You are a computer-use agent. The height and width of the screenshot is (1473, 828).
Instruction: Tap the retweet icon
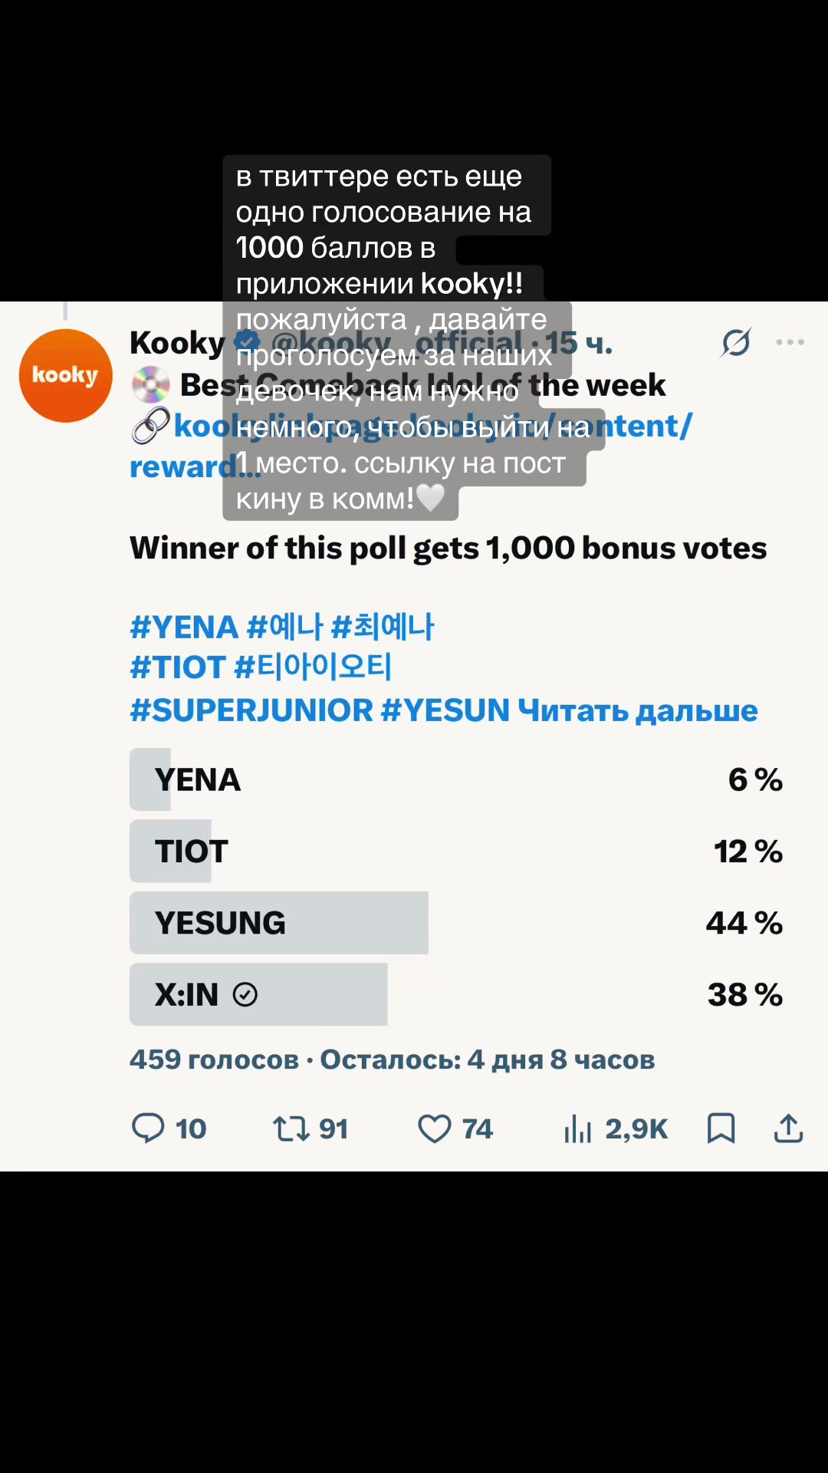[x=291, y=1129]
